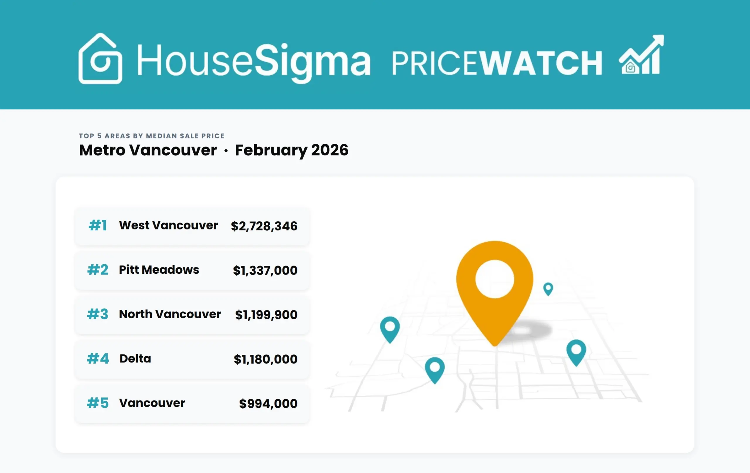750x473 pixels.
Task: Click the PriceWatch rising chart icon
Action: click(x=641, y=55)
